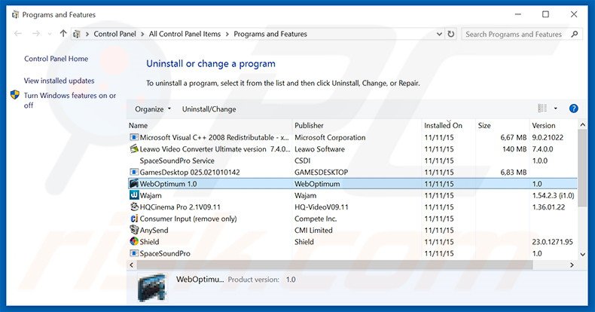The image size is (595, 312).
Task: Click version 23.0.1271.95 of Shield
Action: tap(553, 242)
